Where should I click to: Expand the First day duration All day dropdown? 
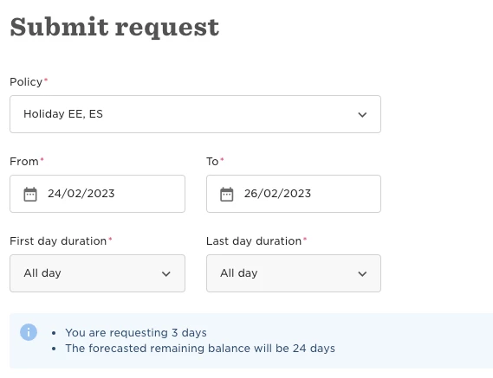pyautogui.click(x=97, y=273)
